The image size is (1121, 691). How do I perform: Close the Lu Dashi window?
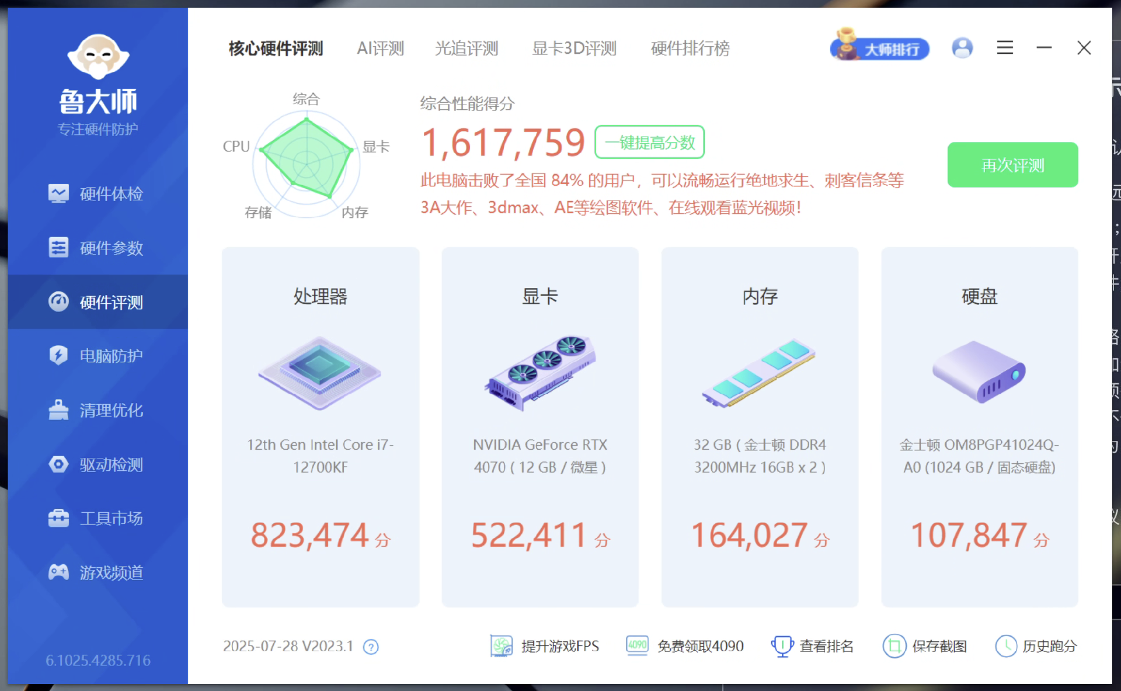pos(1084,48)
